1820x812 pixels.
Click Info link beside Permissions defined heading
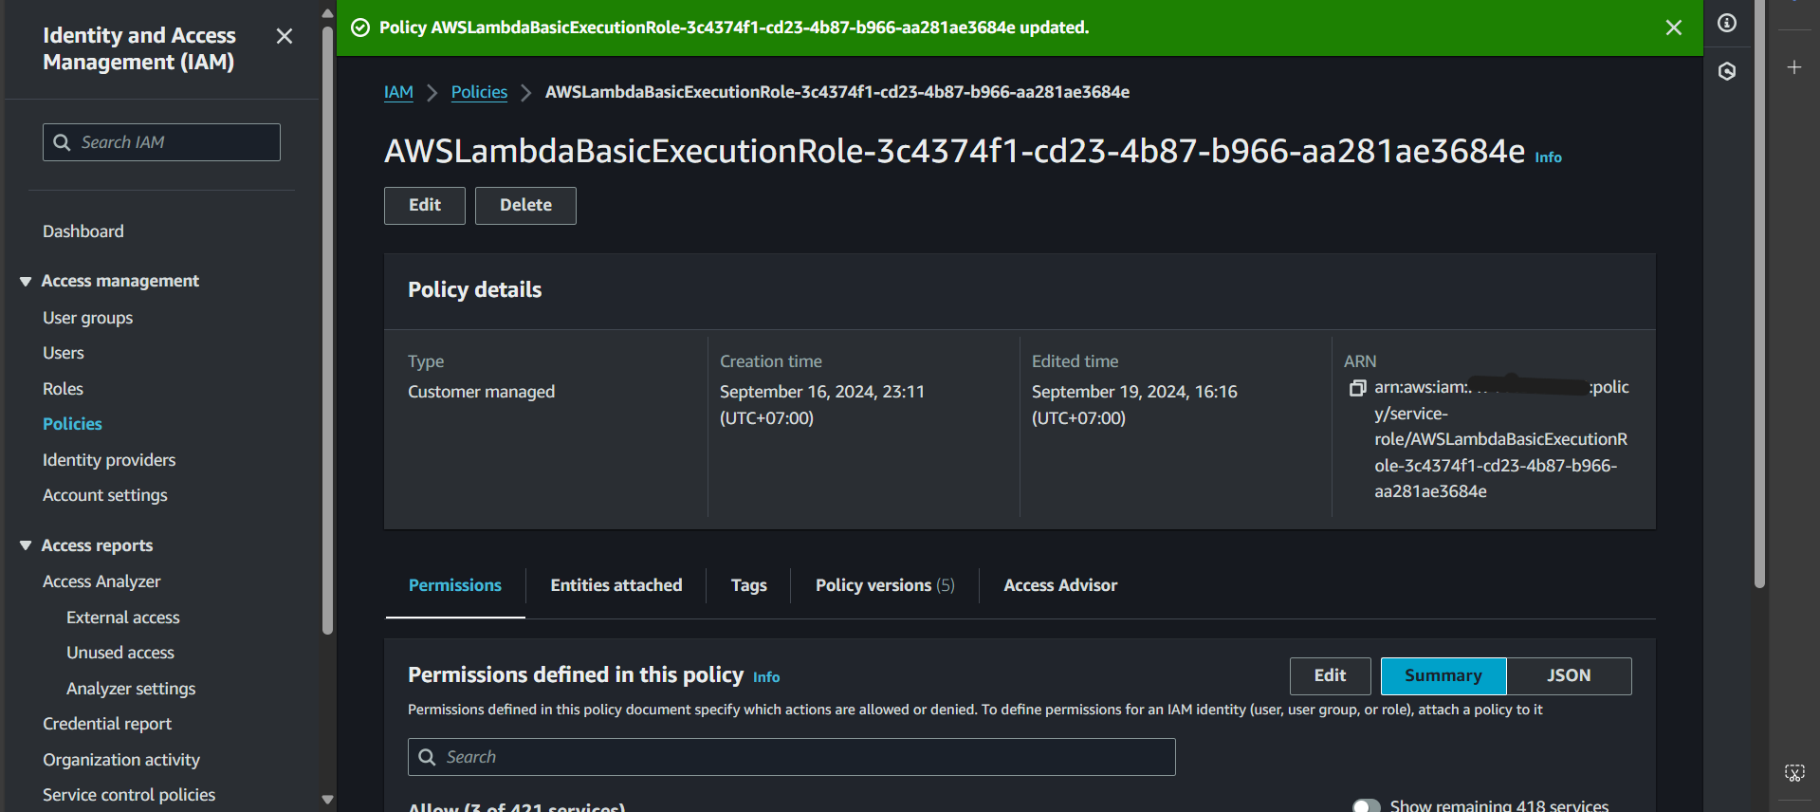coord(766,677)
